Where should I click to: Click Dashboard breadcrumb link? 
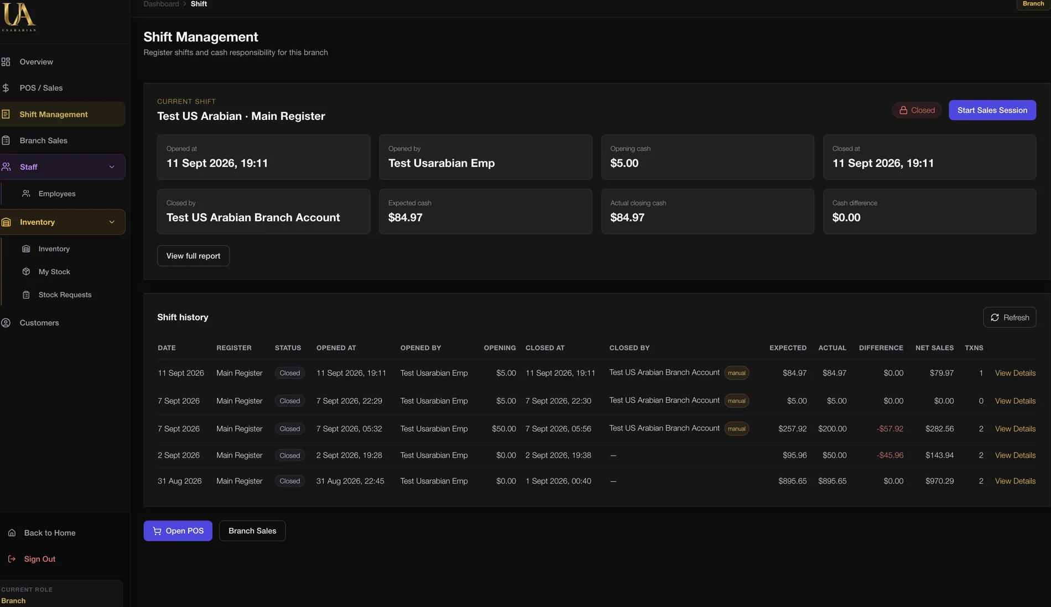tap(161, 4)
